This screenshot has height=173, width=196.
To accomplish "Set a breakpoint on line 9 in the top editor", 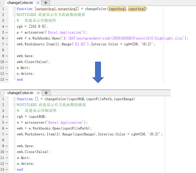I will click(7, 56).
